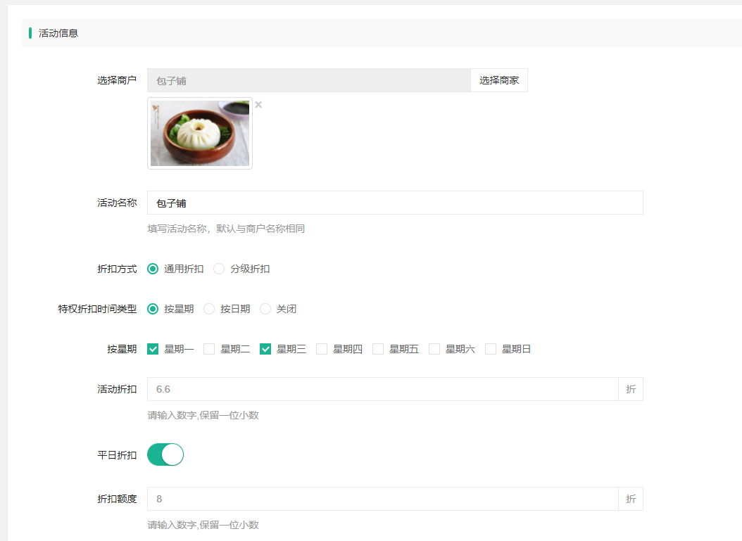The height and width of the screenshot is (541, 742).
Task: Focus the 选择商户 merchant field
Action: pos(308,80)
